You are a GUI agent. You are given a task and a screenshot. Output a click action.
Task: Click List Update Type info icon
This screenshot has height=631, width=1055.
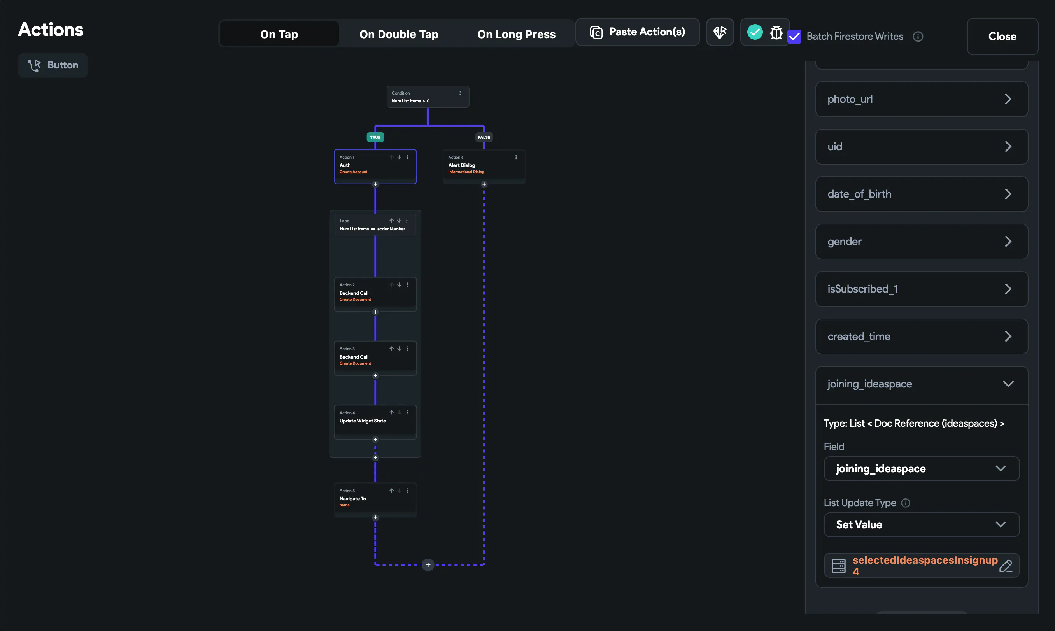[x=905, y=503]
